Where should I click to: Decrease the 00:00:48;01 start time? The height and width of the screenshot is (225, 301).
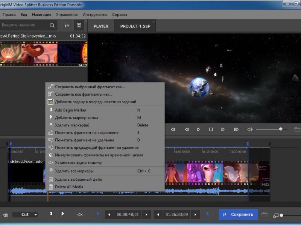(x=109, y=214)
